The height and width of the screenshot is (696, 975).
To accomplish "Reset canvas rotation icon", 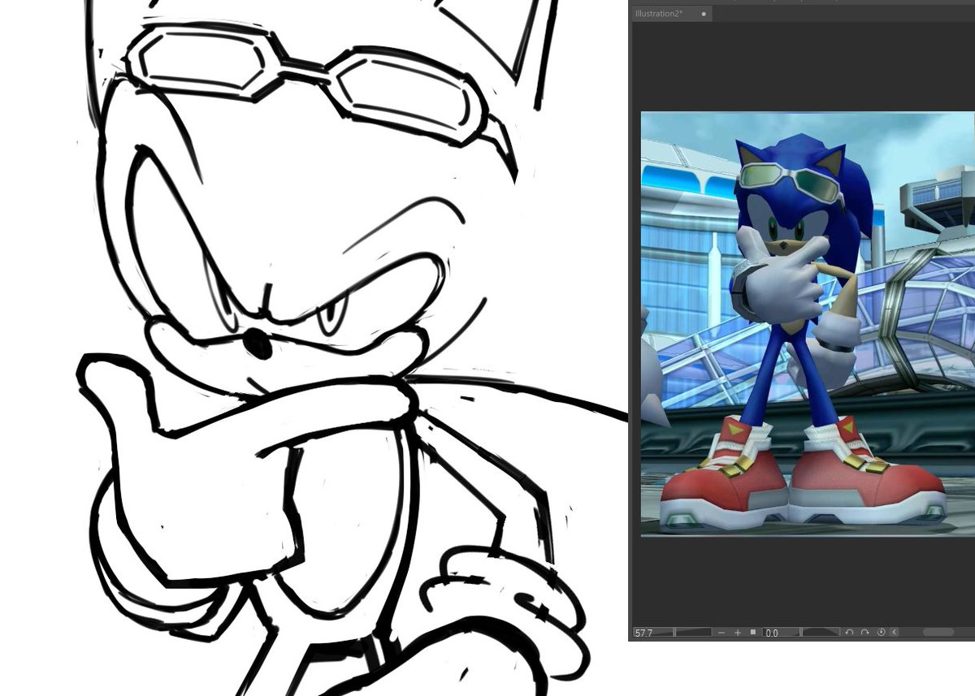I will [x=881, y=633].
